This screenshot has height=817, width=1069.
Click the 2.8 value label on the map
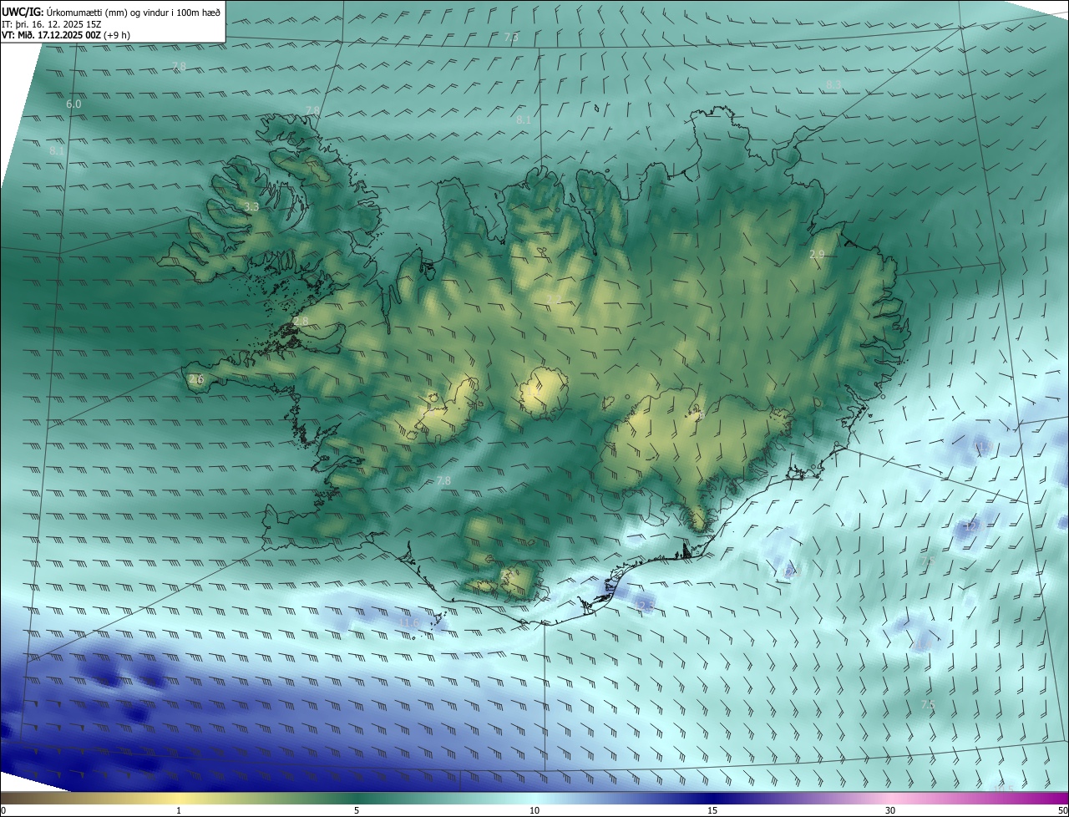(x=301, y=321)
